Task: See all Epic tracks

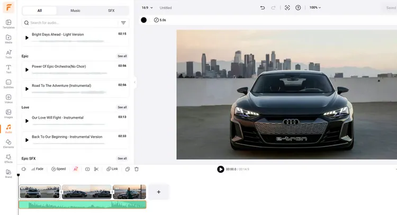Action: coord(122,56)
